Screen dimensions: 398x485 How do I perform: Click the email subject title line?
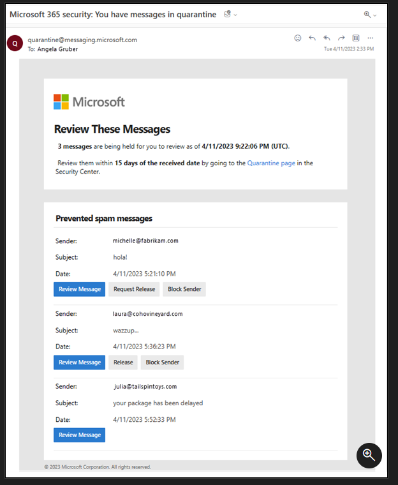(x=113, y=15)
